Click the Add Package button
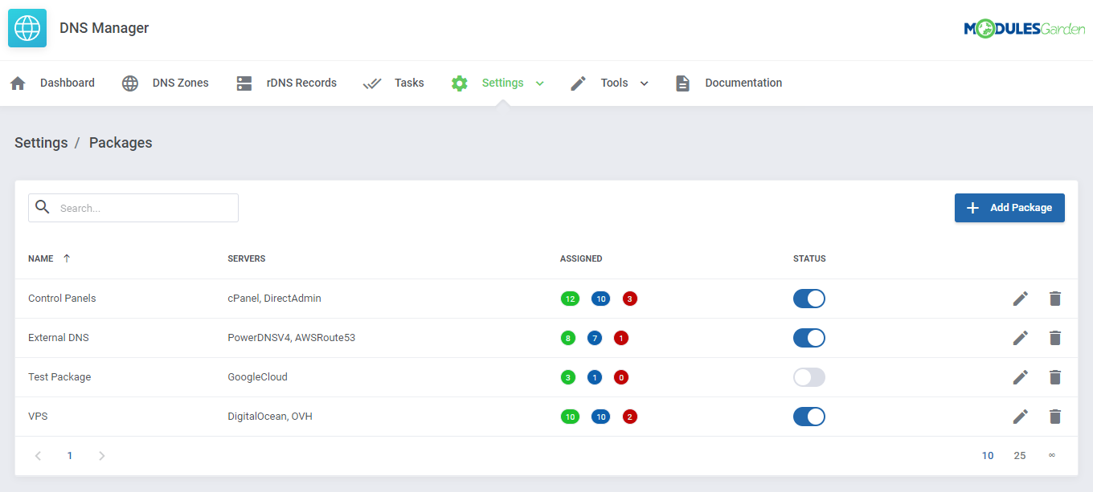The image size is (1093, 492). click(1009, 207)
